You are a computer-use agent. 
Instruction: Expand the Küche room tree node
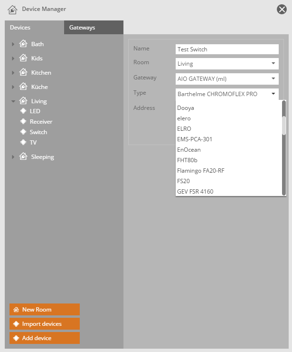pos(13,87)
